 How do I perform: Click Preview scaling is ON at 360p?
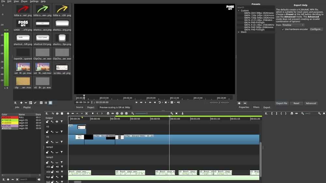(x=115, y=107)
